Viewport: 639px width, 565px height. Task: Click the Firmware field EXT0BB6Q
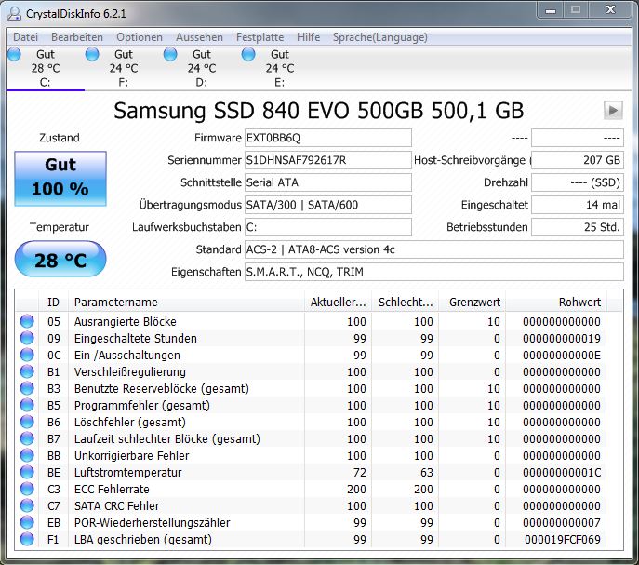[x=328, y=138]
